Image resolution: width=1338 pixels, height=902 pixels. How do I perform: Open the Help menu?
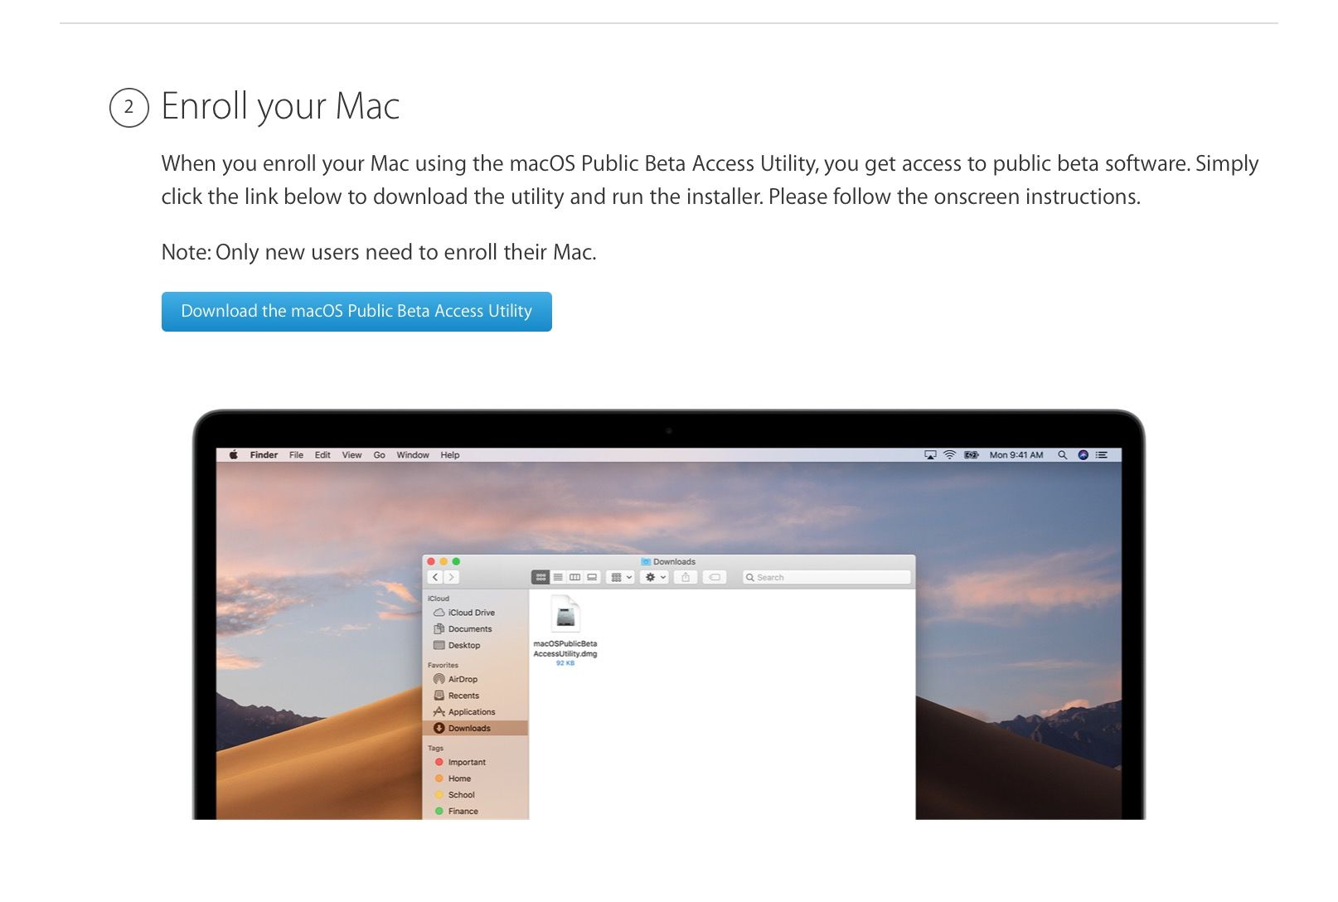click(450, 455)
